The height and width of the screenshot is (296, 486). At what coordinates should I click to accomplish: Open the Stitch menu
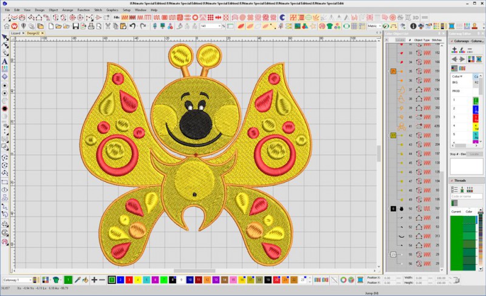(98, 10)
